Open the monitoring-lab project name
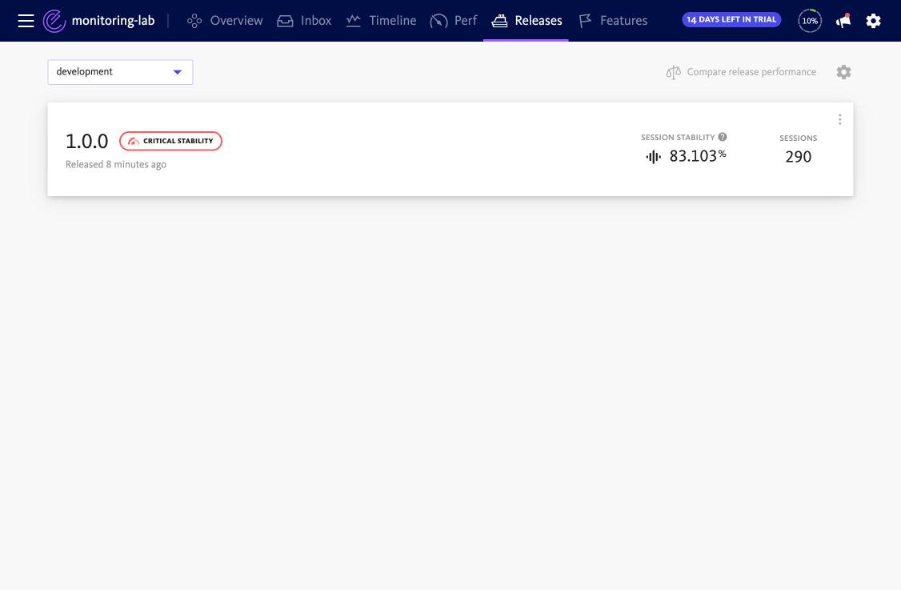901x590 pixels. pyautogui.click(x=113, y=21)
